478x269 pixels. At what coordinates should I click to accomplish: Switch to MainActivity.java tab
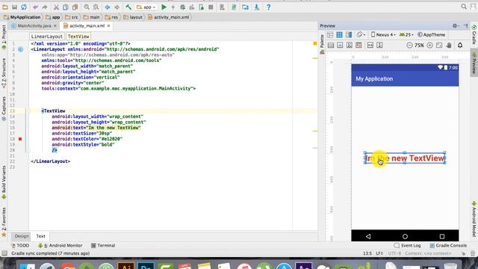tap(34, 26)
